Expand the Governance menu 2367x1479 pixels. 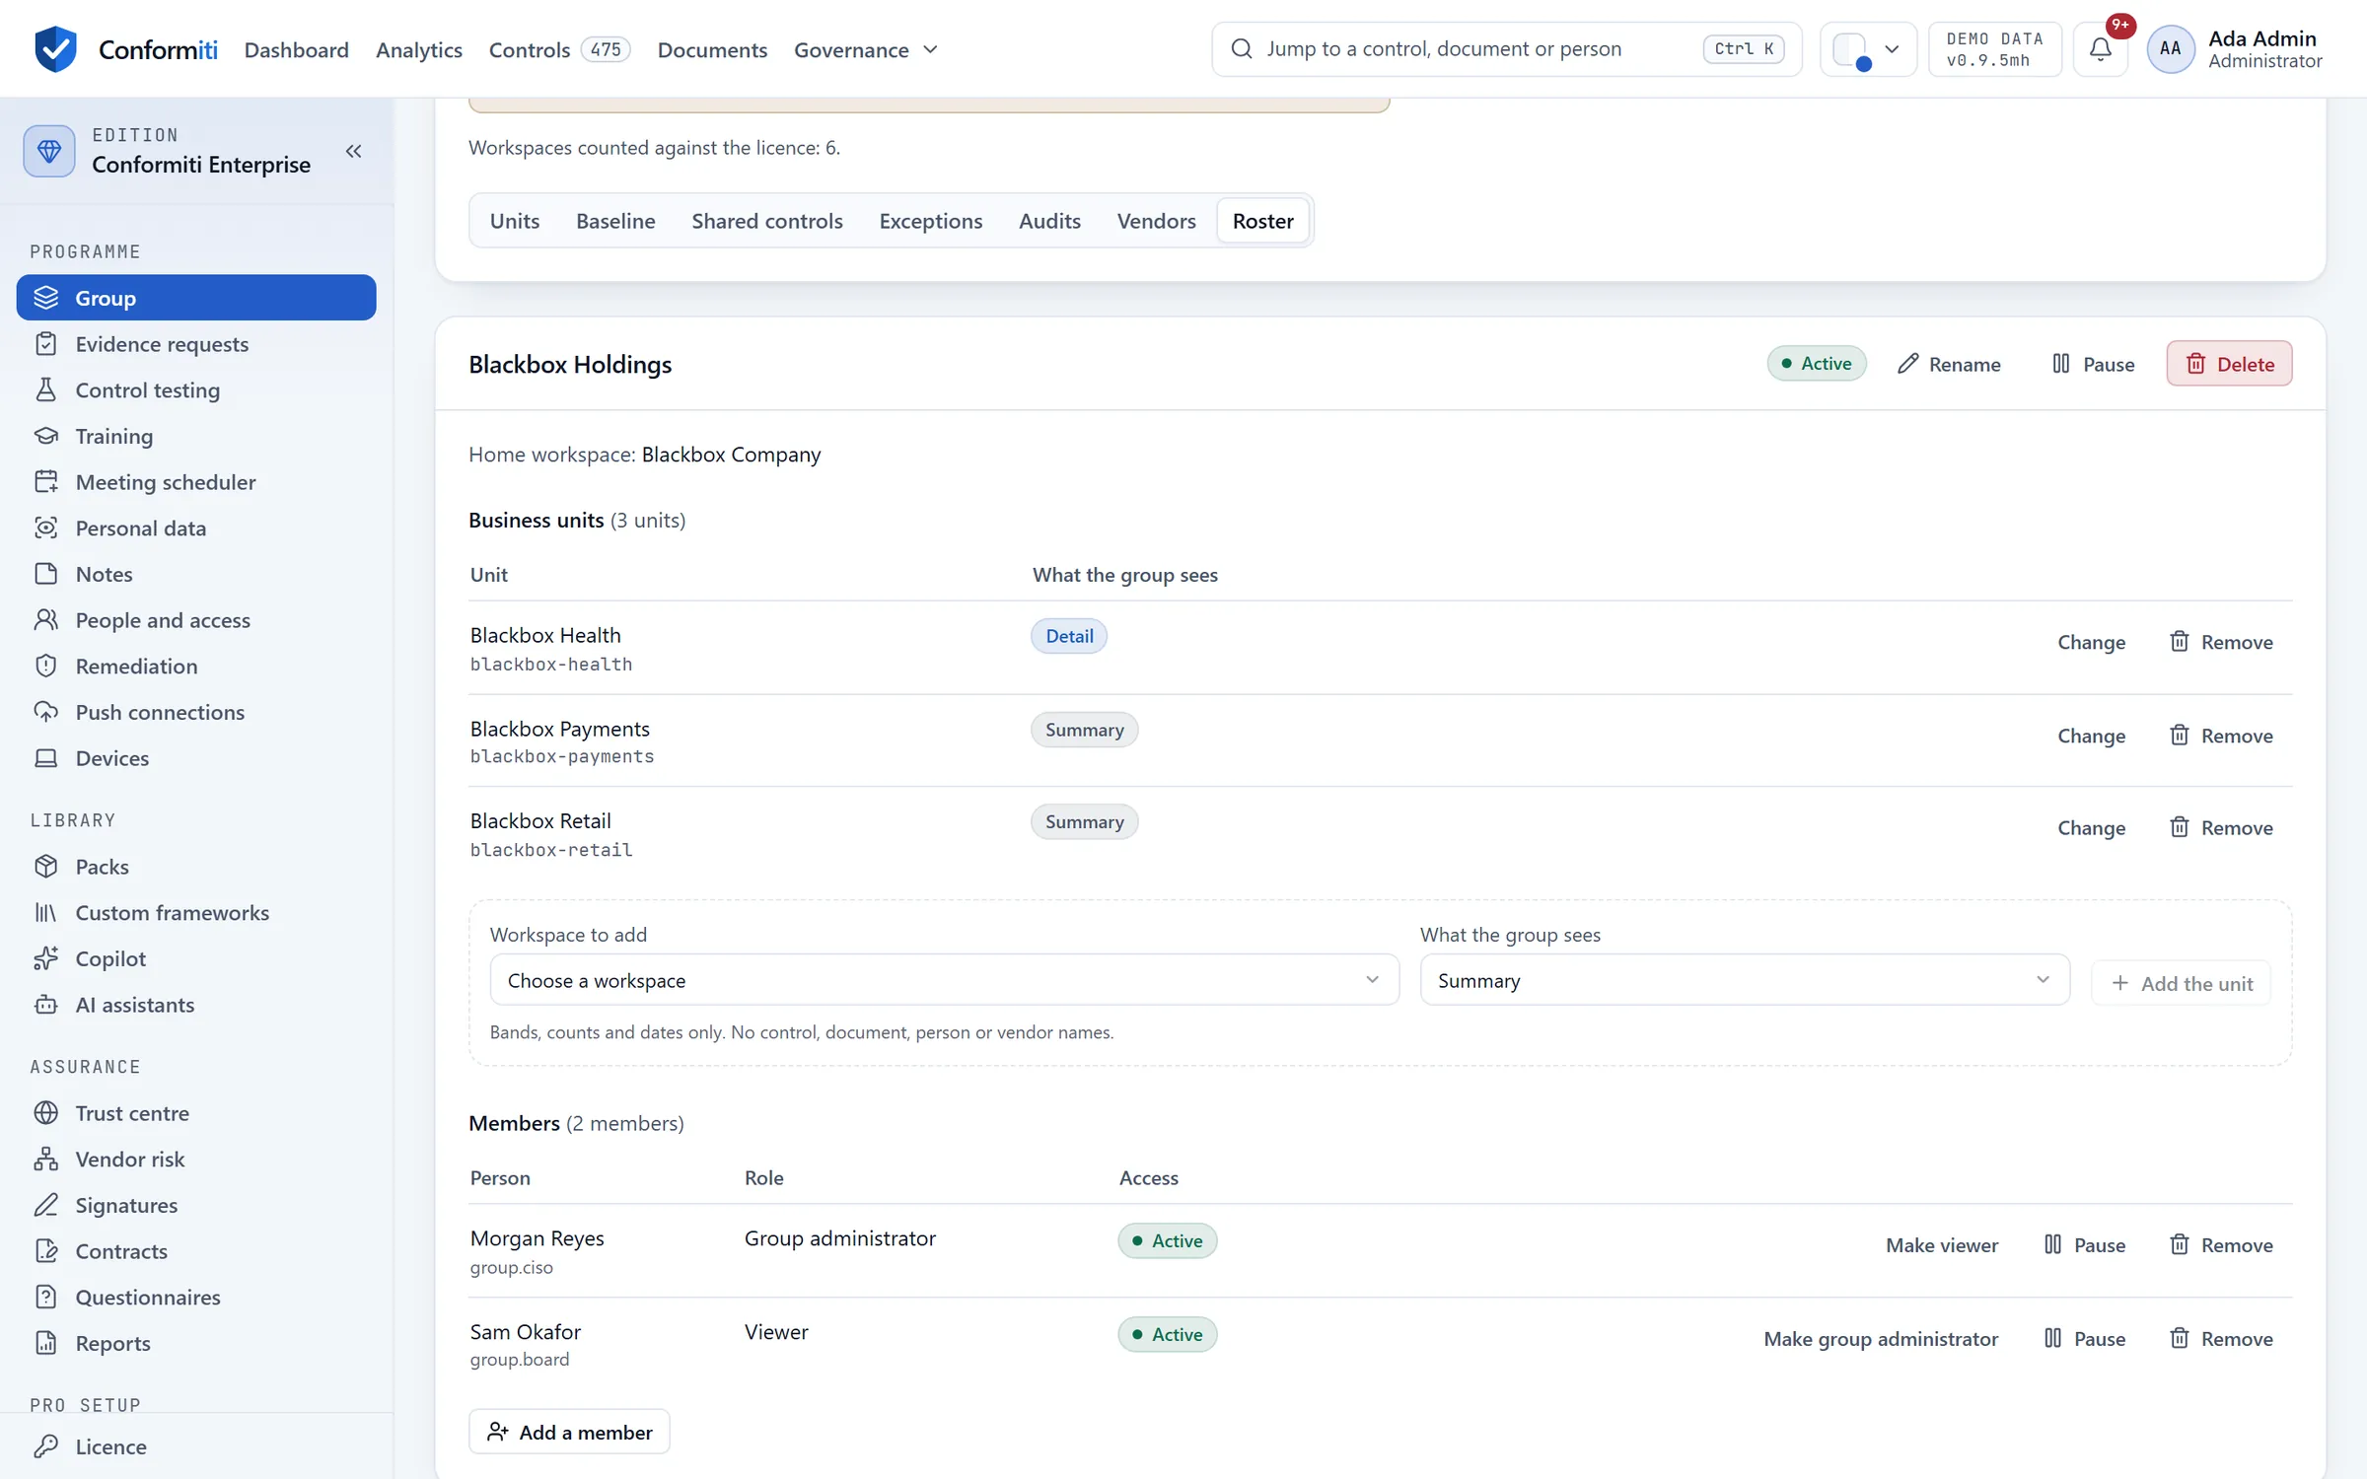click(x=866, y=49)
